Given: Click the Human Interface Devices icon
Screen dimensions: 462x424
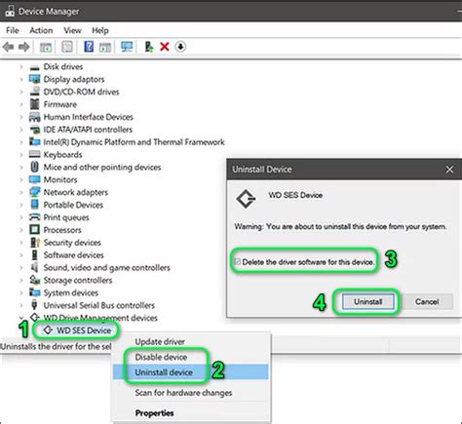Looking at the screenshot, I should [x=34, y=117].
